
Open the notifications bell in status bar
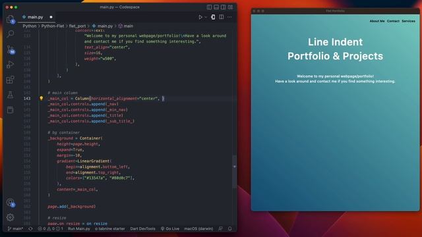(230, 228)
